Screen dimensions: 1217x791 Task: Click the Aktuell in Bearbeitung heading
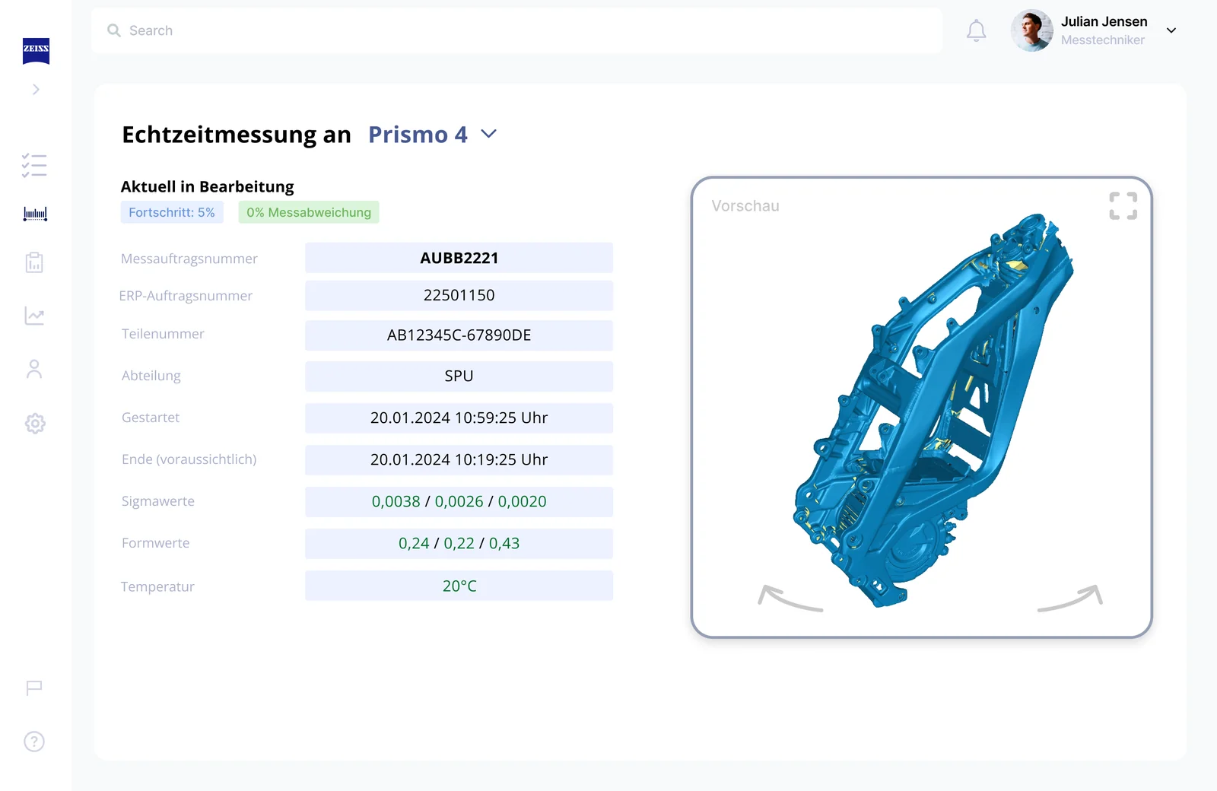coord(207,187)
